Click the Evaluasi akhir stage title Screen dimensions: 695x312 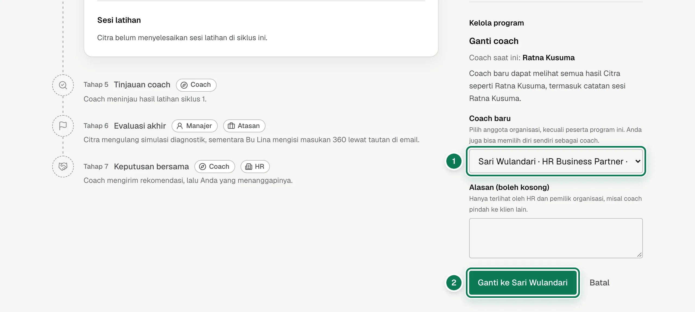point(140,126)
